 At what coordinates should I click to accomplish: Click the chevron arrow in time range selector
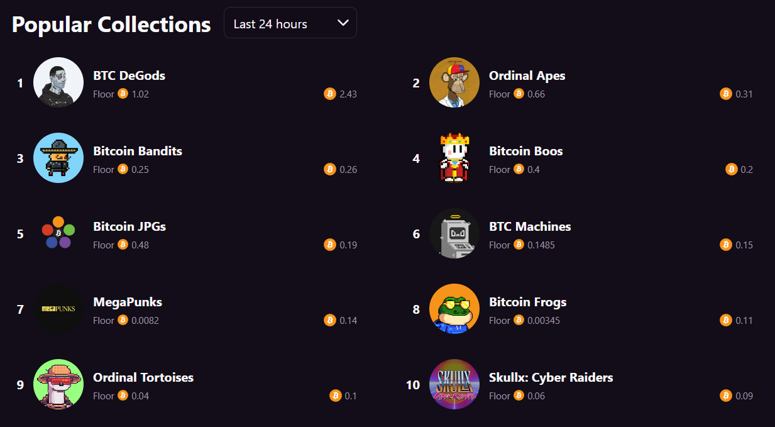click(x=343, y=23)
